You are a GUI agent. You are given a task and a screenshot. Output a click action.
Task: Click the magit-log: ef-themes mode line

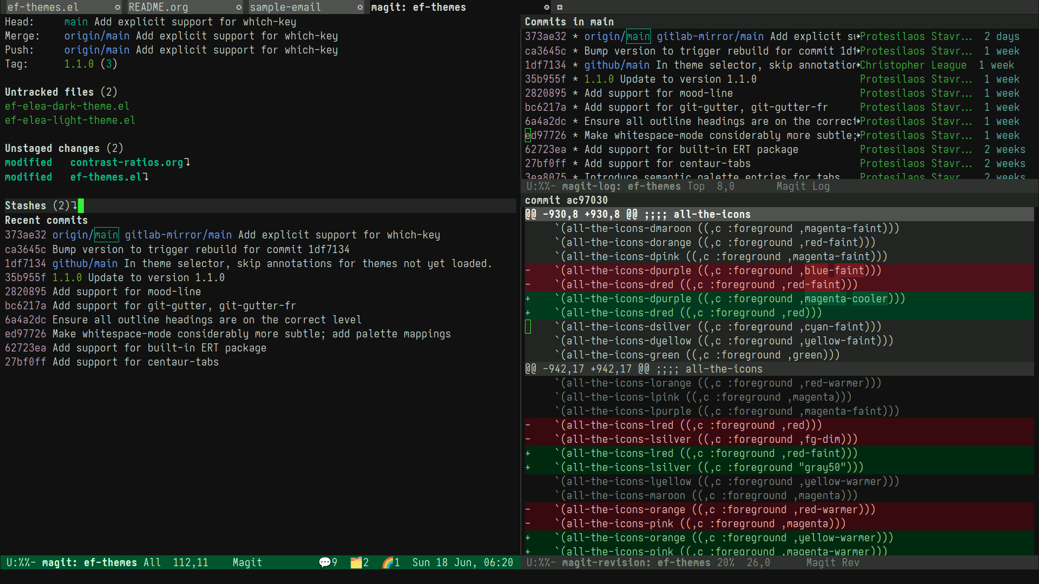coord(779,186)
